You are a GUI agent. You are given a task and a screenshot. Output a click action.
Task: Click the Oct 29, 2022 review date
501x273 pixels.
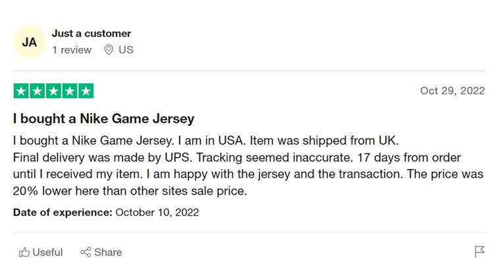pos(452,91)
